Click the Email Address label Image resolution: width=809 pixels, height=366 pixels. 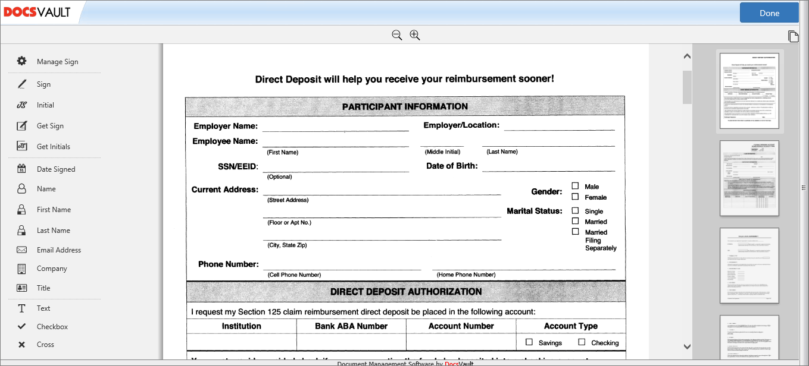click(x=59, y=250)
